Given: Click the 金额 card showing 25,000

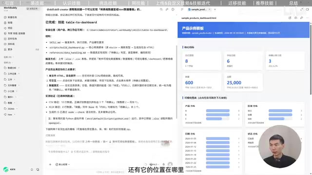Looking at the screenshot, I should pyautogui.click(x=244, y=82).
